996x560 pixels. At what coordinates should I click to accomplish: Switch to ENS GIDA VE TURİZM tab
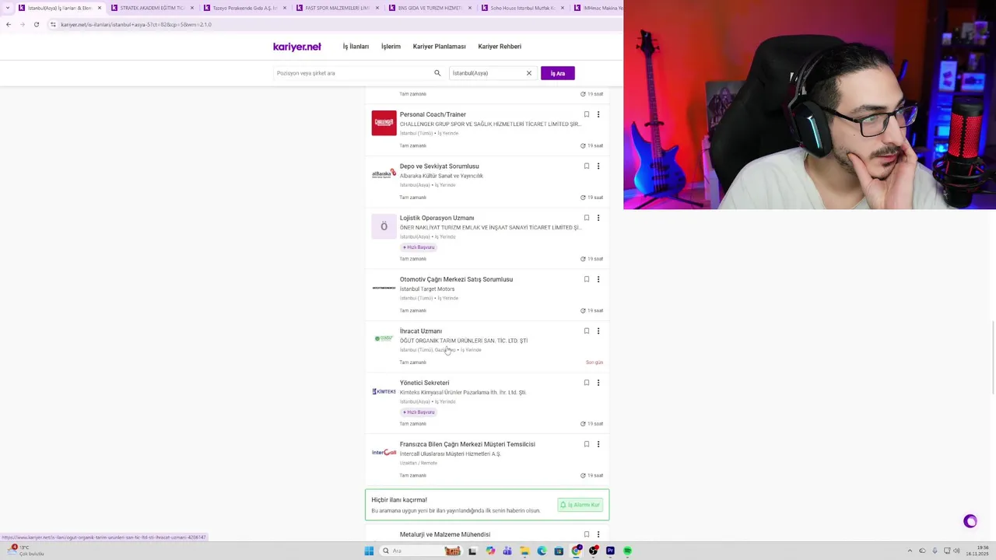click(x=430, y=8)
